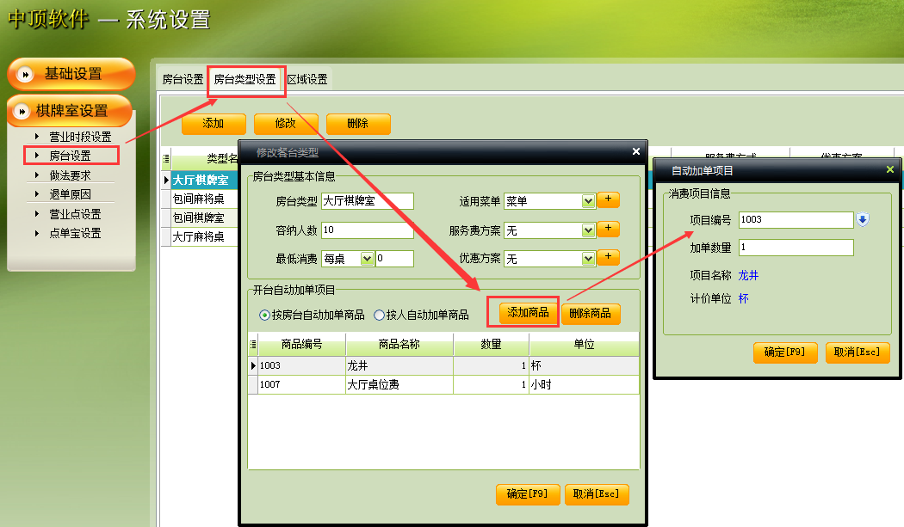
Task: Click arrow bullet beside 营业时段设置
Action: coord(37,137)
